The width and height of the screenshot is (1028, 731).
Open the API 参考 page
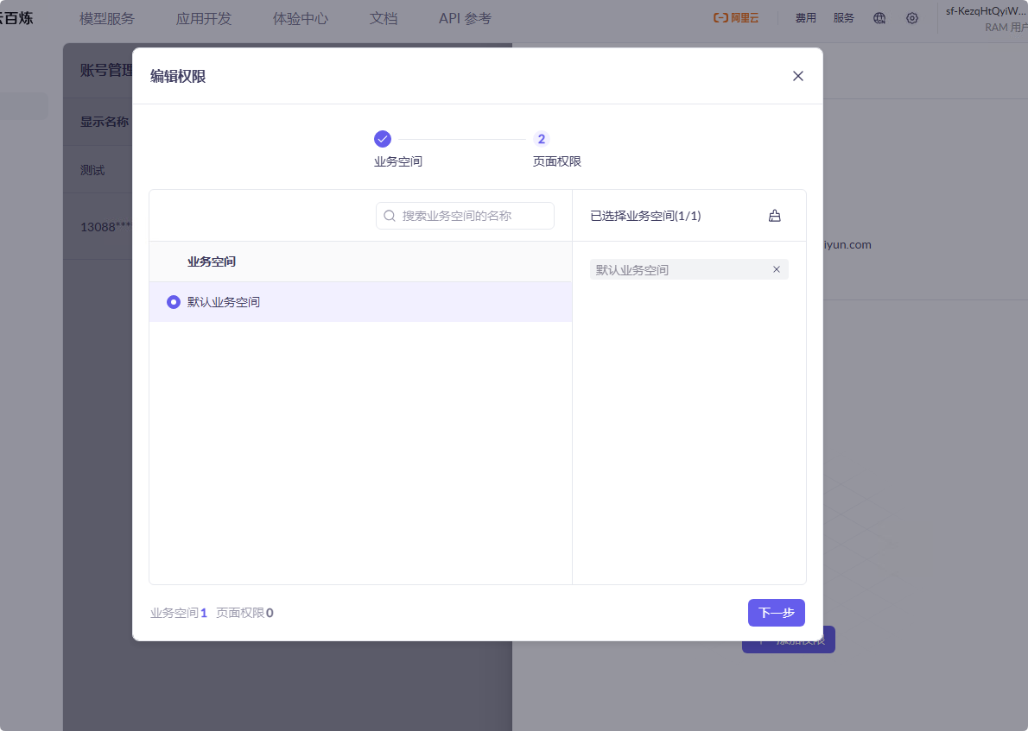pyautogui.click(x=463, y=18)
